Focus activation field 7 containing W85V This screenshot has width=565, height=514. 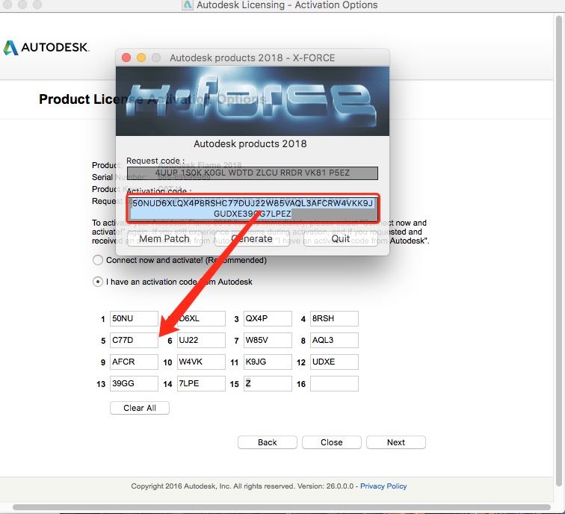(268, 341)
